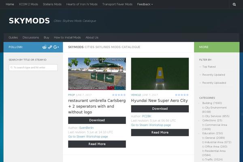Open Hearts of Iron IV Mods item
243x162 pixels.
(x=82, y=4)
